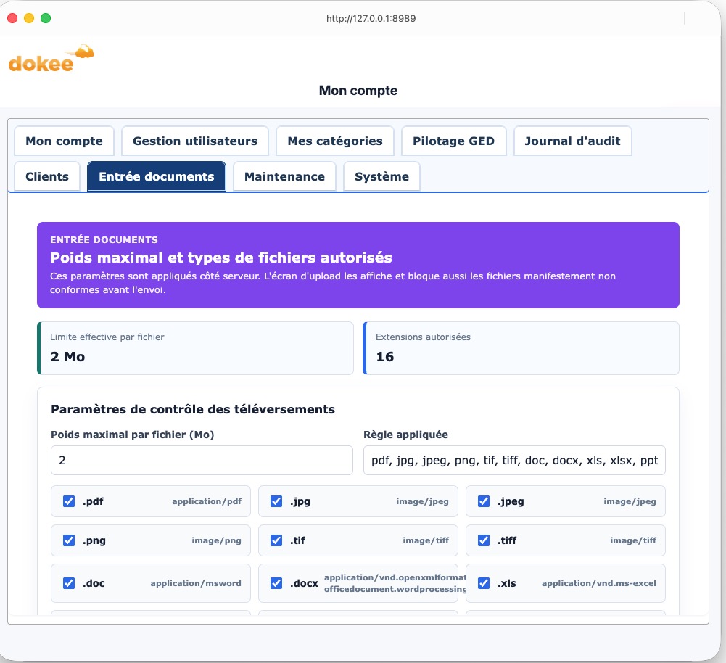The image size is (726, 663).
Task: Open the Maintenance tab
Action: click(x=285, y=176)
